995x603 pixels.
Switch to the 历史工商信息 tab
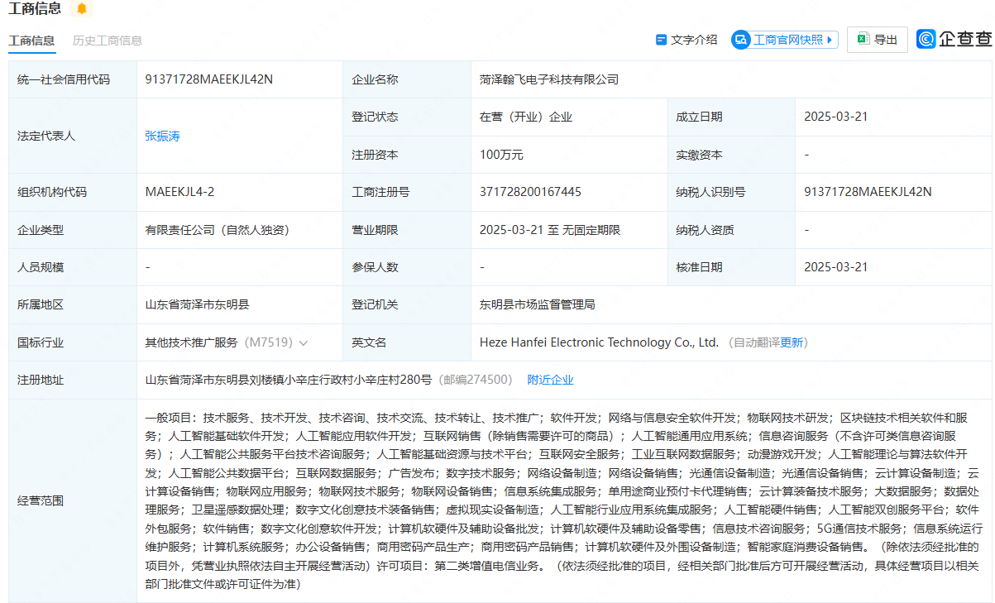pyautogui.click(x=108, y=41)
